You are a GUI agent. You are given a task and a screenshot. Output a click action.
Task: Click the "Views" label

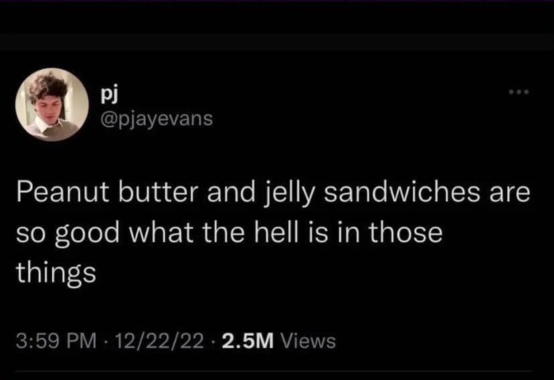[308, 341]
